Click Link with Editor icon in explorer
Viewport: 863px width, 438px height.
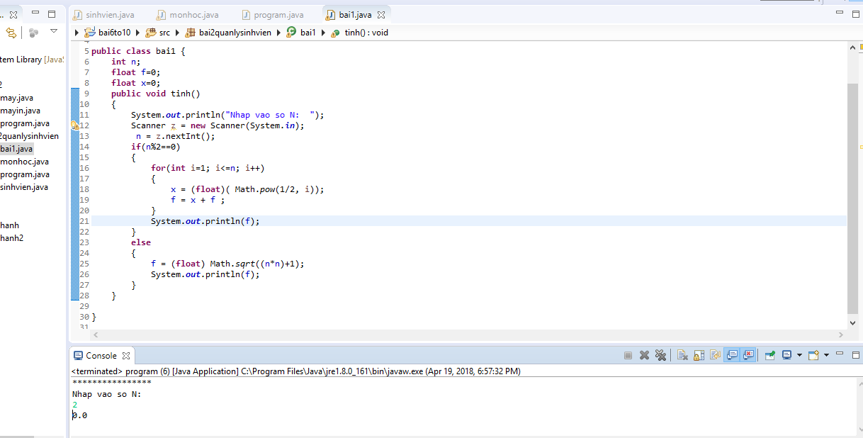(x=11, y=33)
